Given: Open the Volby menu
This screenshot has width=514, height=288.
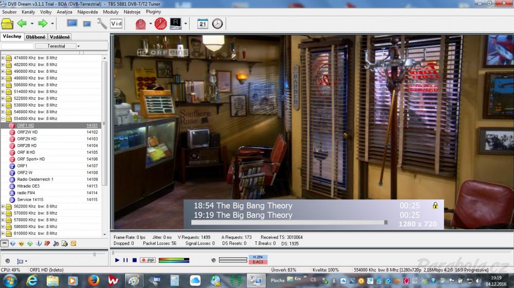Looking at the screenshot, I should [46, 12].
